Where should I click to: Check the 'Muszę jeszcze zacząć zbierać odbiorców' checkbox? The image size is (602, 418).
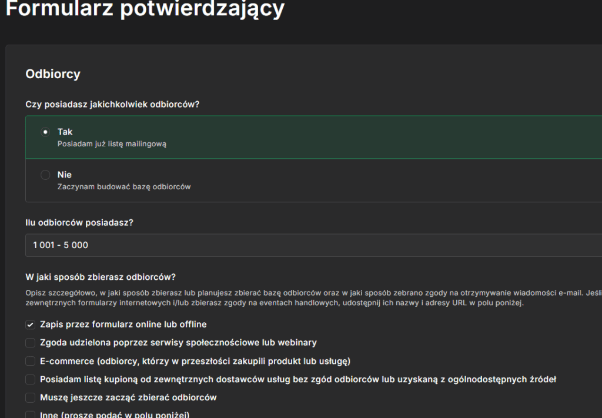click(31, 397)
